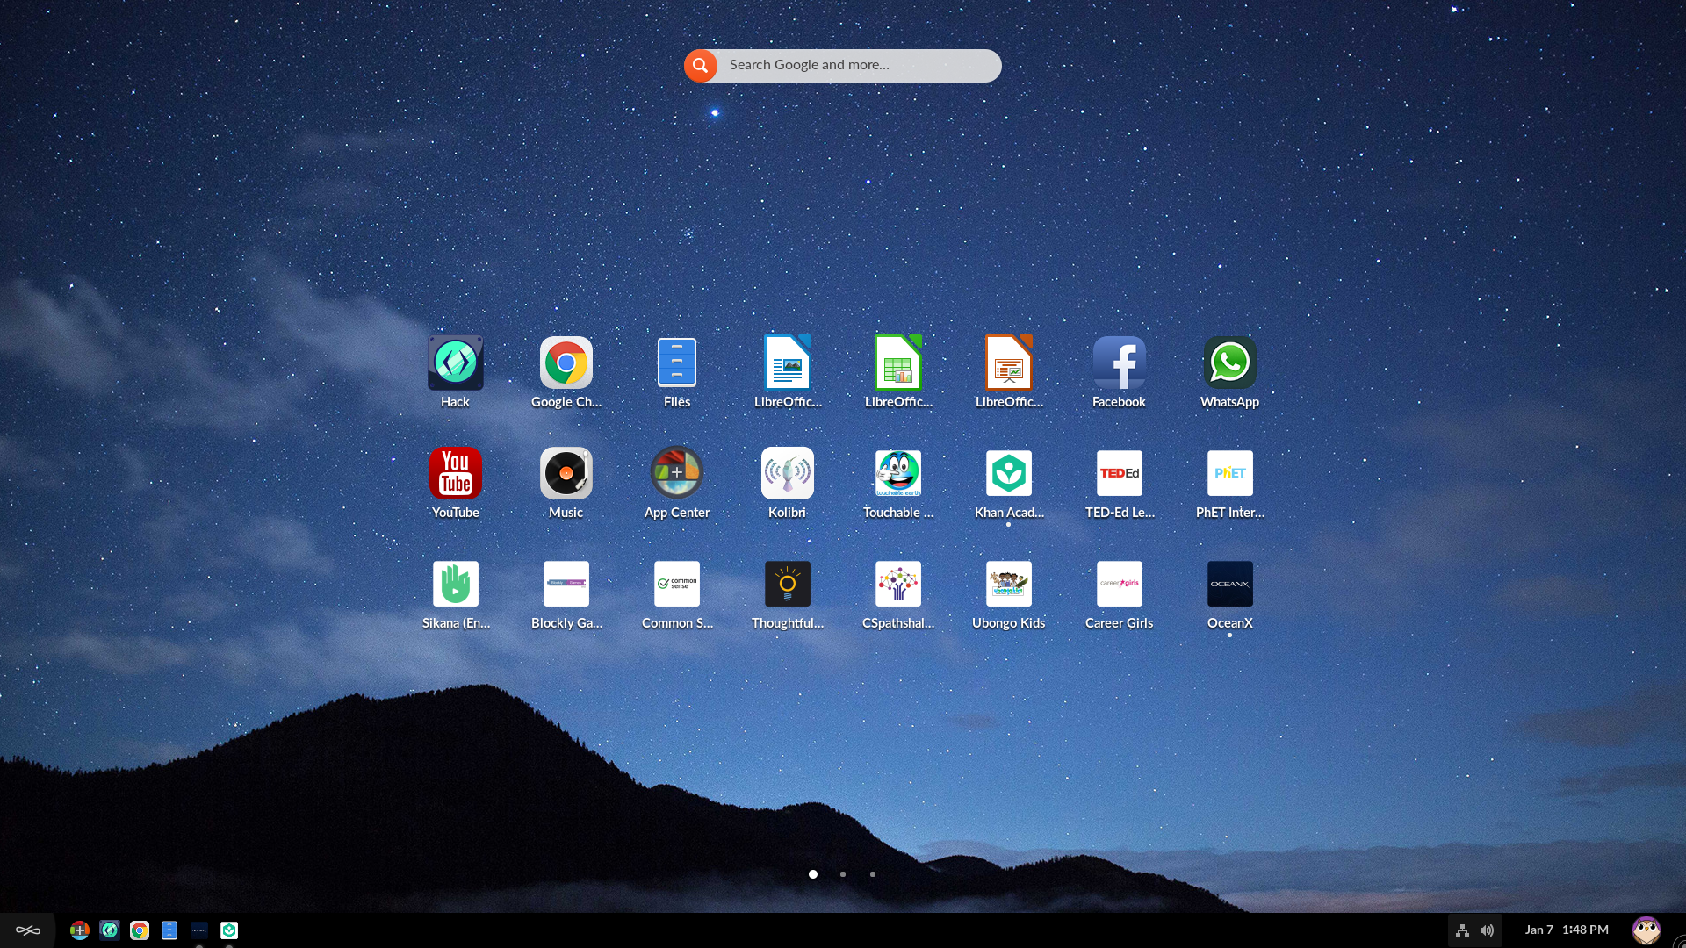Open LibreOffice Impress presentation icon
The width and height of the screenshot is (1686, 948).
pos(1008,363)
